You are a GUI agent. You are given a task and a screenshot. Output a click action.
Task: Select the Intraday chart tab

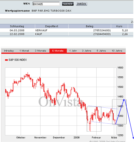pos(9,51)
